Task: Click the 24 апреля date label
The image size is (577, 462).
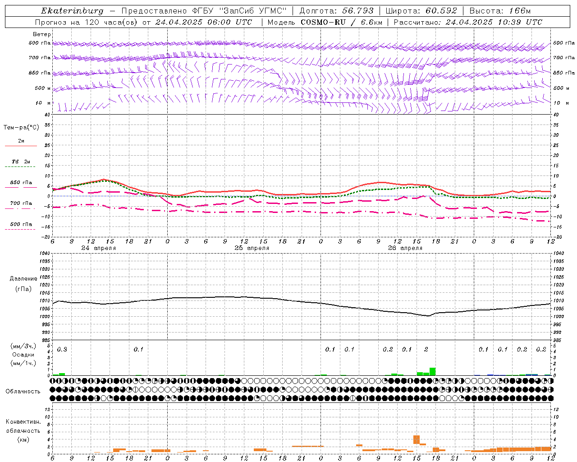Action: pos(98,248)
